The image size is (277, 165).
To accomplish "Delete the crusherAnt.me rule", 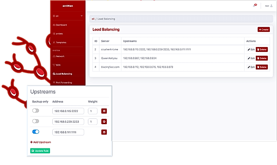I will point(262,49).
